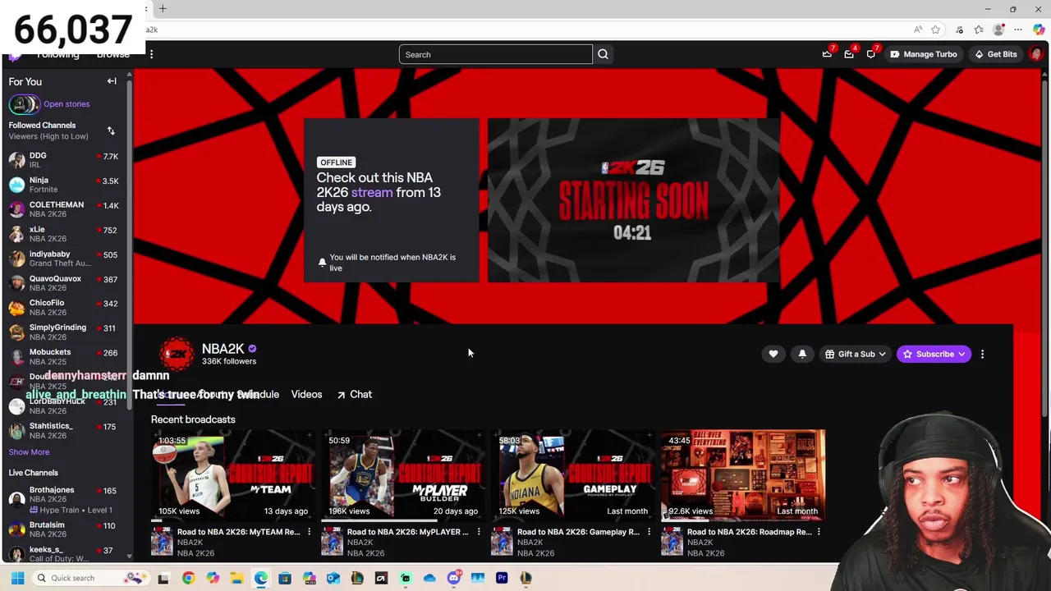Click the Get Bits button

[x=994, y=54]
